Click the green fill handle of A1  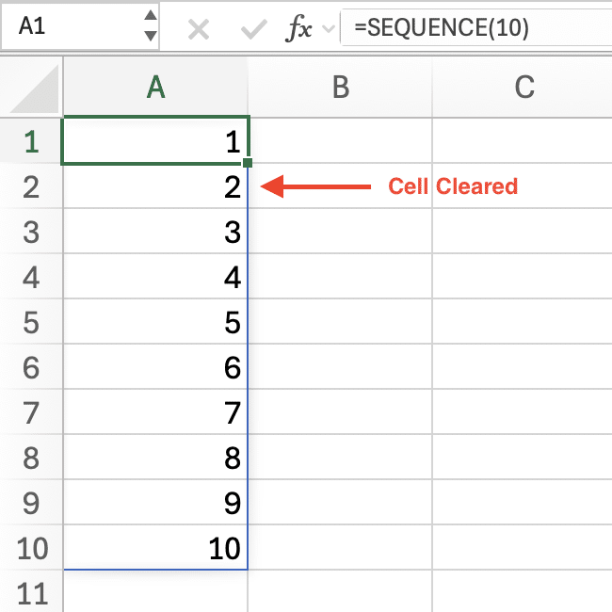point(247,162)
